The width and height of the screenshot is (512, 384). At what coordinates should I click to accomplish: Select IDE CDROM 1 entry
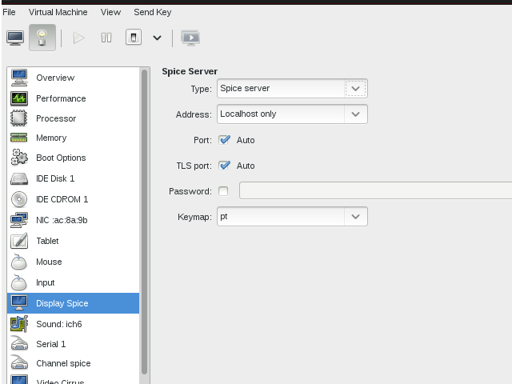pyautogui.click(x=73, y=199)
